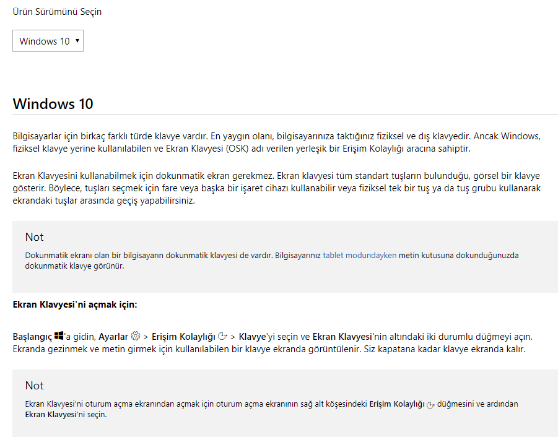Click text 'Ekran Klavyesi'ni seçin.' in second note
This screenshot has height=437, width=558.
coord(66,415)
